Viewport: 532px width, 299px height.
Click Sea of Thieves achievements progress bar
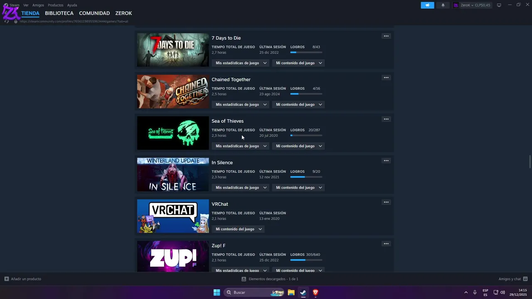click(x=306, y=135)
